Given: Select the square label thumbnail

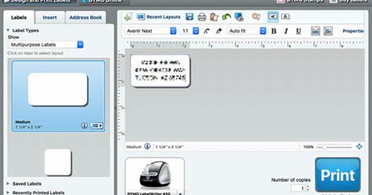Looking at the screenshot, I should click(x=58, y=162).
